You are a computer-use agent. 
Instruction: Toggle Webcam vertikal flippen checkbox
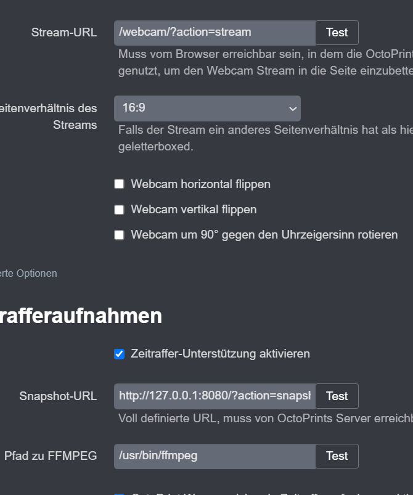120,210
